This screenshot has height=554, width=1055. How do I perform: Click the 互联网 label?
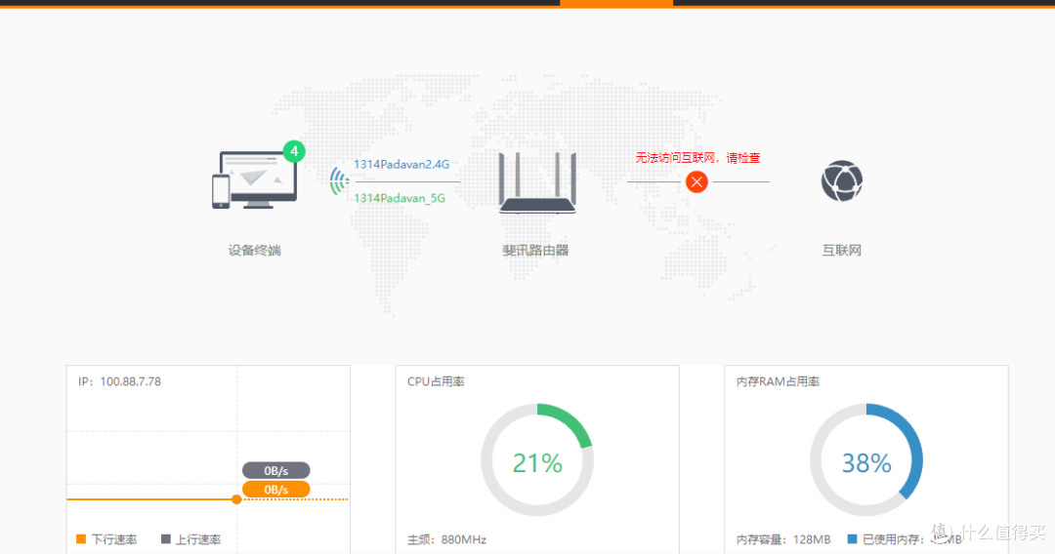pos(842,251)
